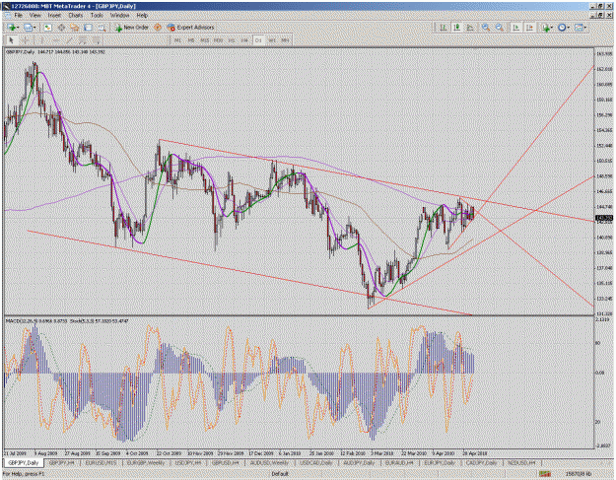The image size is (616, 480).
Task: Switch to the M1 timeframe
Action: 177,40
